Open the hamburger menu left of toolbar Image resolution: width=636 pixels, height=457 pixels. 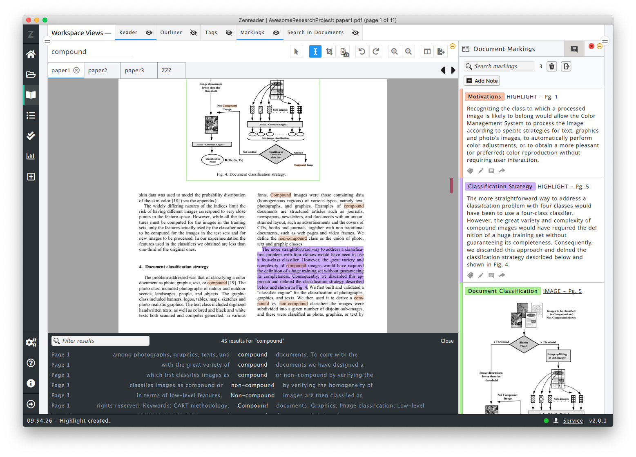[47, 40]
